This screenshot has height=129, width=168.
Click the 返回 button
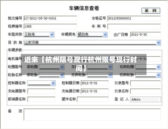pyautogui.click(x=151, y=11)
